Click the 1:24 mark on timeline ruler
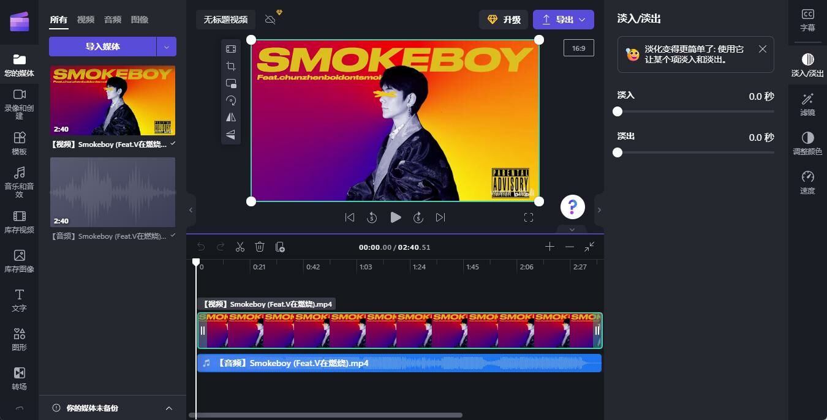This screenshot has width=827, height=420. click(x=420, y=267)
